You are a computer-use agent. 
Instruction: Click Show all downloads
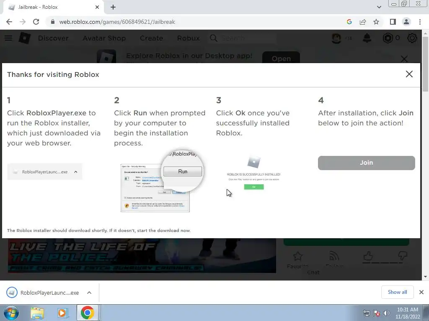(x=397, y=292)
